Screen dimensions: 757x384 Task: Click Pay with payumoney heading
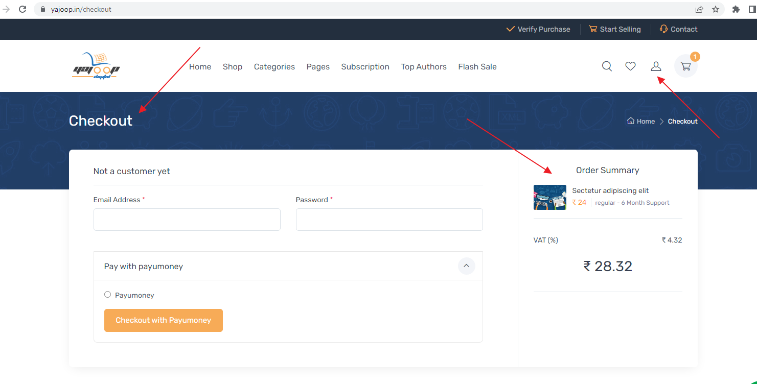click(x=144, y=267)
